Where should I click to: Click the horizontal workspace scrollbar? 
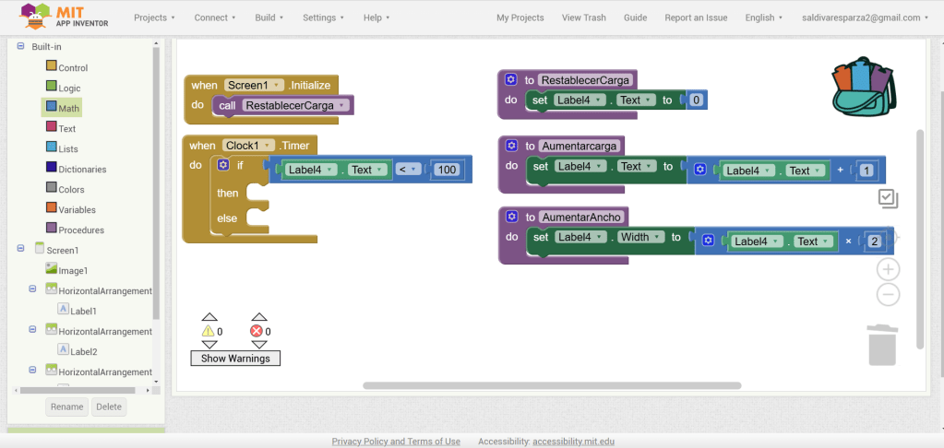552,385
